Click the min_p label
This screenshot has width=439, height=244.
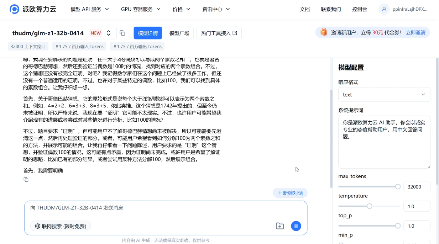(x=346, y=235)
